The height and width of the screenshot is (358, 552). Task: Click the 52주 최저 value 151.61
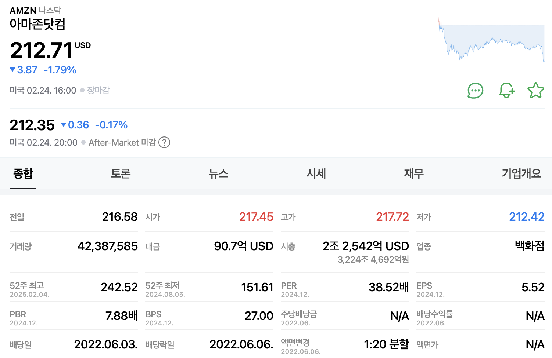(x=257, y=287)
